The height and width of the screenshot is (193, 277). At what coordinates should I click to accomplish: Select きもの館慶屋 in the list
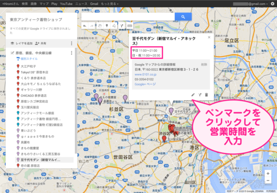point(30,148)
